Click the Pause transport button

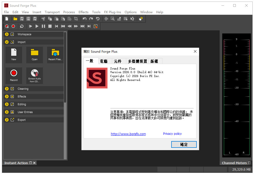pos(43,26)
